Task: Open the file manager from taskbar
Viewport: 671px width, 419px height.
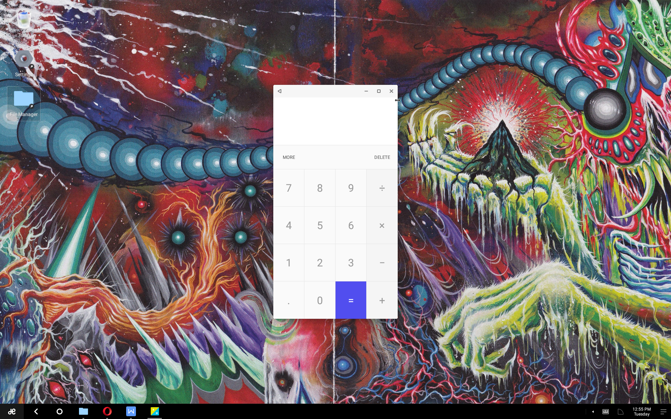Action: [x=83, y=412]
